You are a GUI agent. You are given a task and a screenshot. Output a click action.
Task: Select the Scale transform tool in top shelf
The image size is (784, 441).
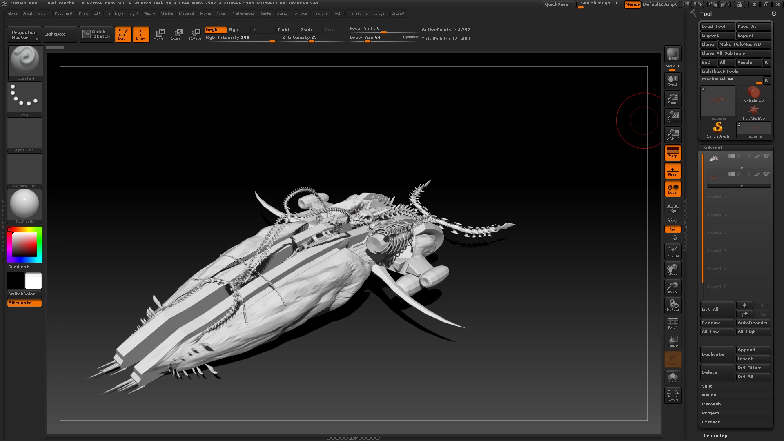coord(176,34)
